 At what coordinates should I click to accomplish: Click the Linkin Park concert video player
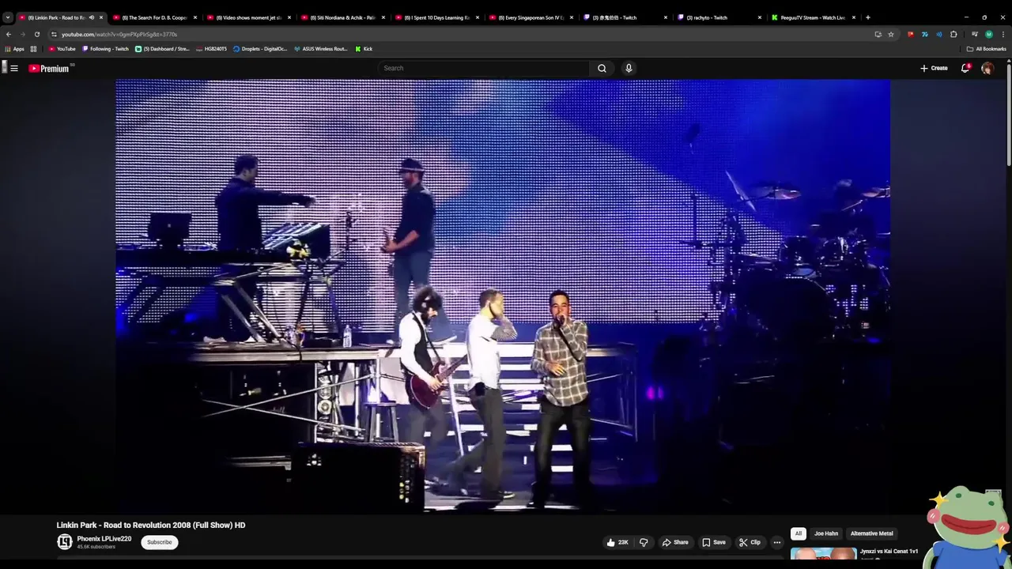[x=503, y=296]
